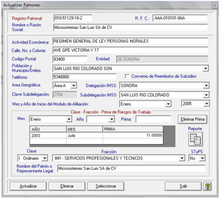Select the 2003 Julio prima table row
The image size is (220, 198).
coord(96,136)
